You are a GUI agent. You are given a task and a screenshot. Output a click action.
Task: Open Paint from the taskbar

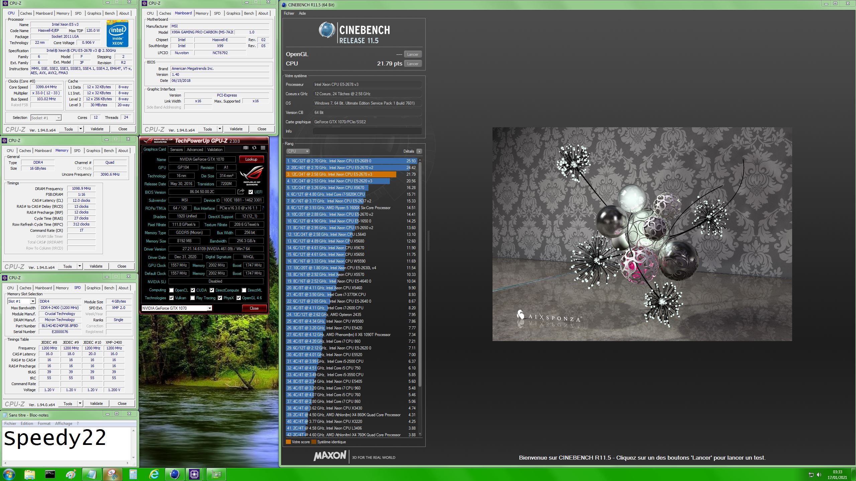tap(71, 474)
